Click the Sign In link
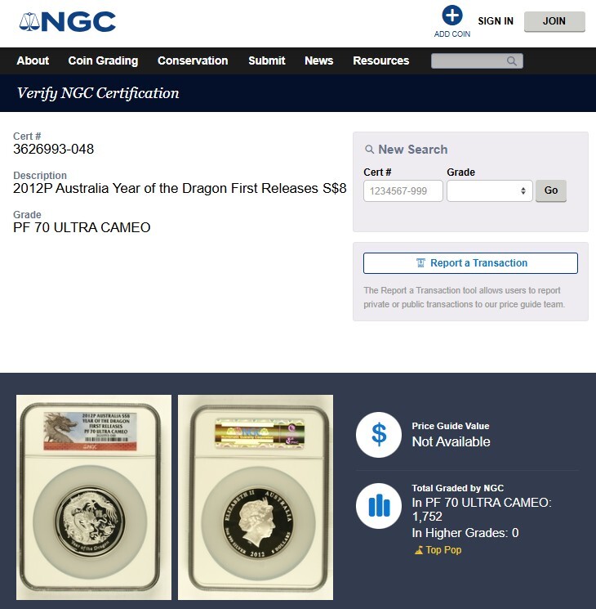Viewport: 596px width, 609px height. pos(496,21)
